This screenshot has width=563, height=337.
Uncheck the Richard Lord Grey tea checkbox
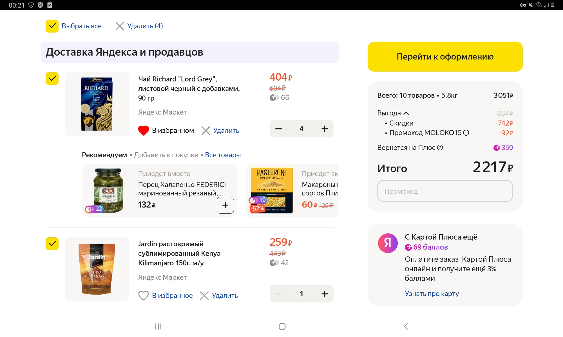(x=52, y=78)
